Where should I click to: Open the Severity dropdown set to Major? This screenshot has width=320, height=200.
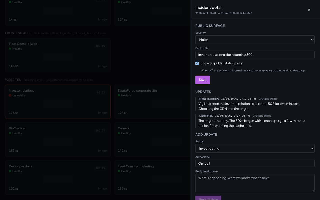pyautogui.click(x=255, y=40)
